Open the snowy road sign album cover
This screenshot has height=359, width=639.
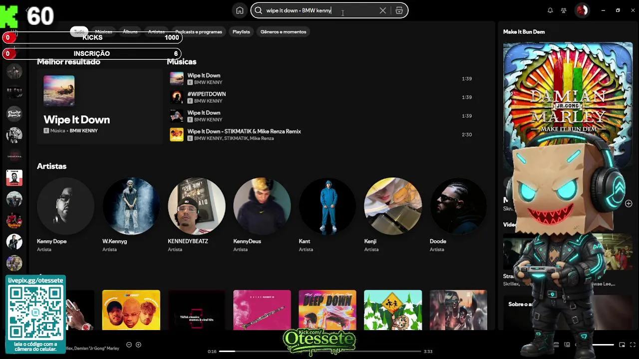[393, 310]
